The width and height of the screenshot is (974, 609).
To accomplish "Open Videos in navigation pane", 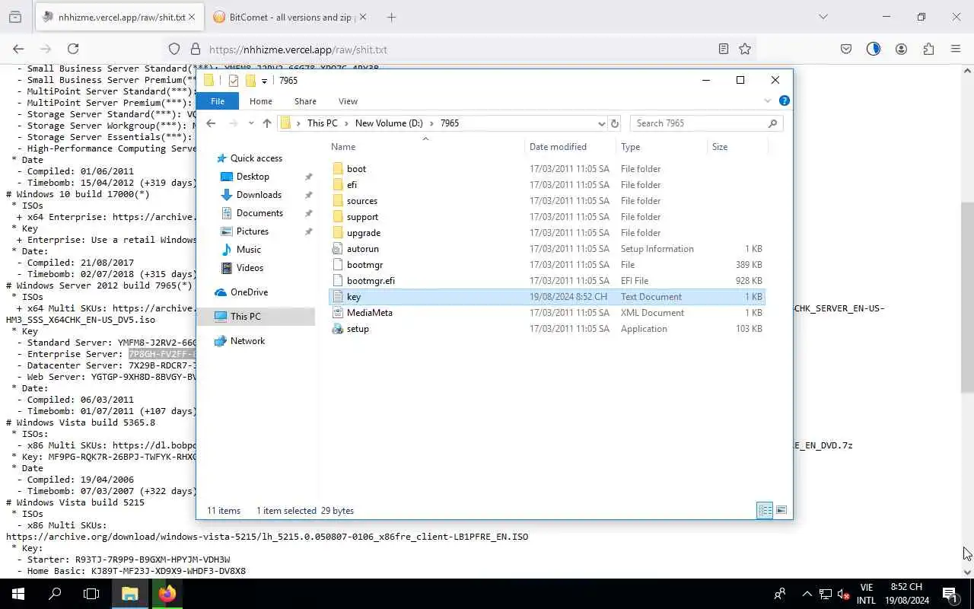I will [x=250, y=268].
